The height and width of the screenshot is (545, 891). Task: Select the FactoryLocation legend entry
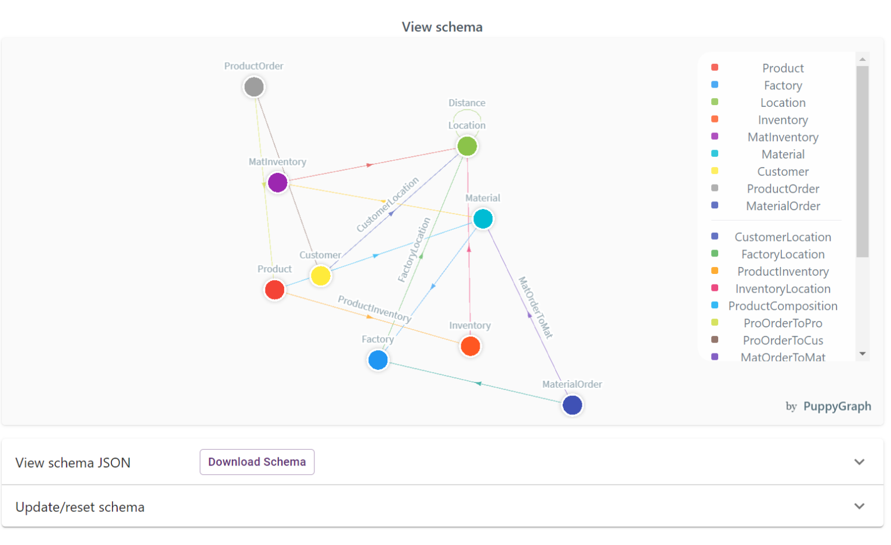pos(783,254)
